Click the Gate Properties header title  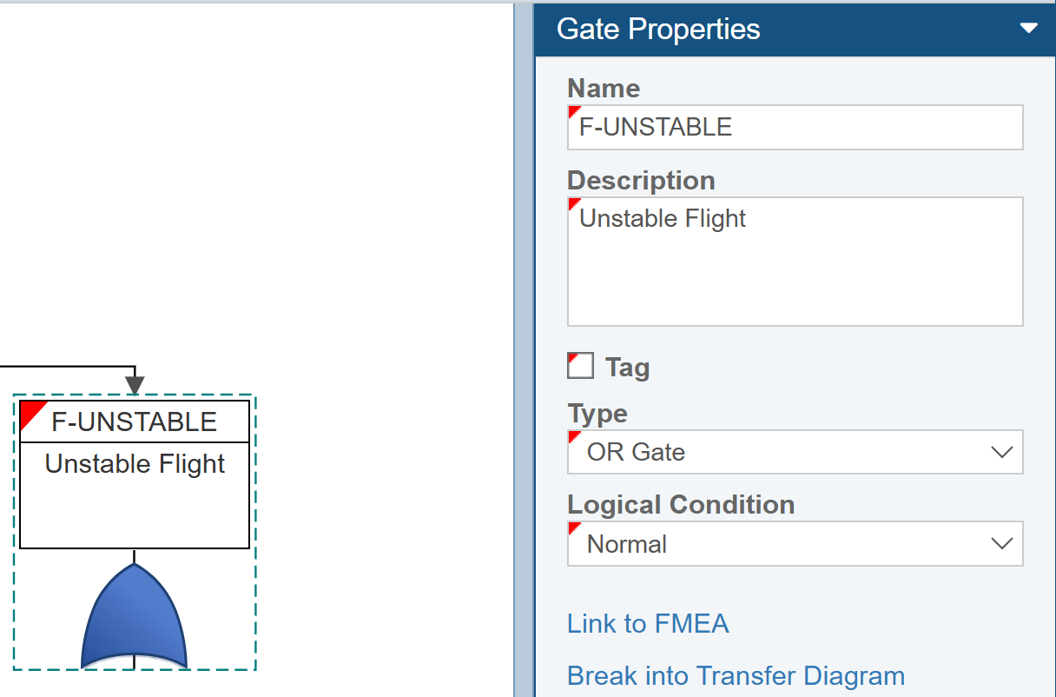[x=658, y=30]
